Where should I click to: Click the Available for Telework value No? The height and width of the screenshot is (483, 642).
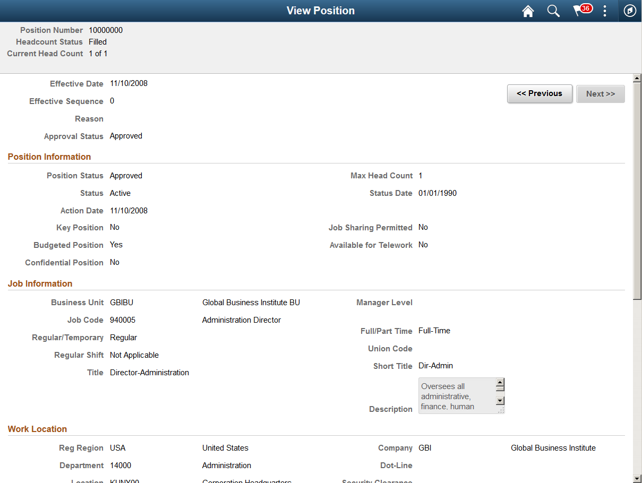pyautogui.click(x=423, y=245)
